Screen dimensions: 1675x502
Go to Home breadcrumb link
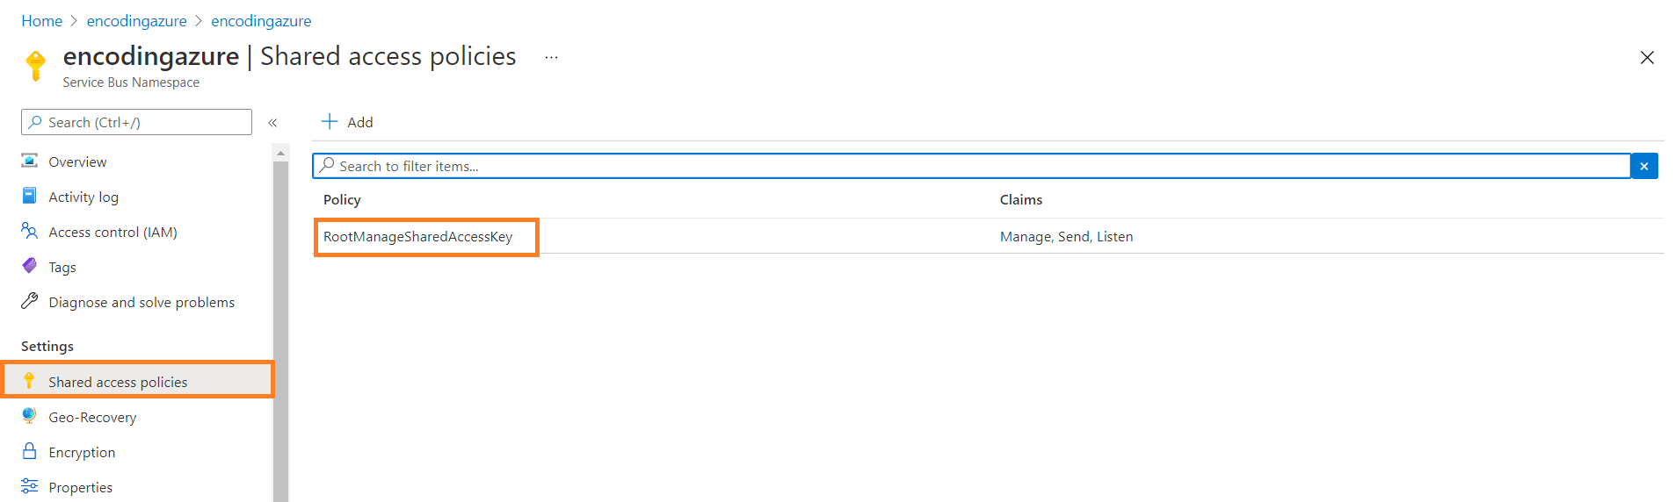pyautogui.click(x=41, y=21)
